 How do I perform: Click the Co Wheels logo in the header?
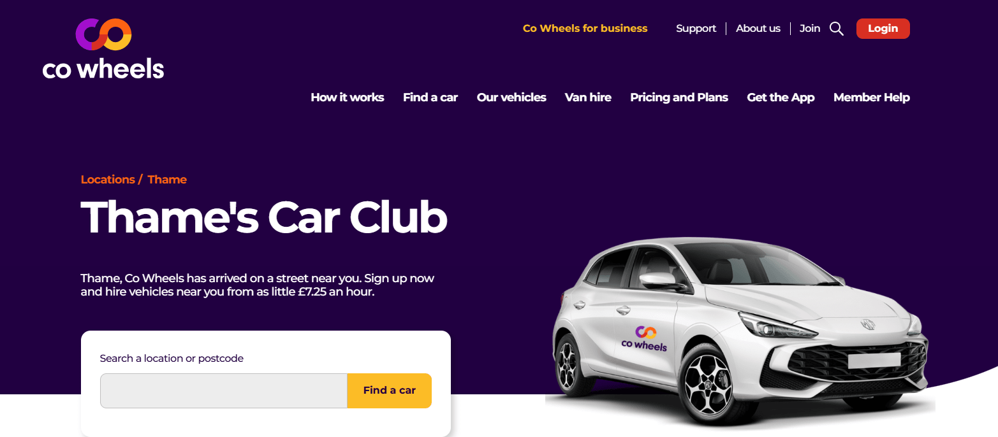pos(103,49)
